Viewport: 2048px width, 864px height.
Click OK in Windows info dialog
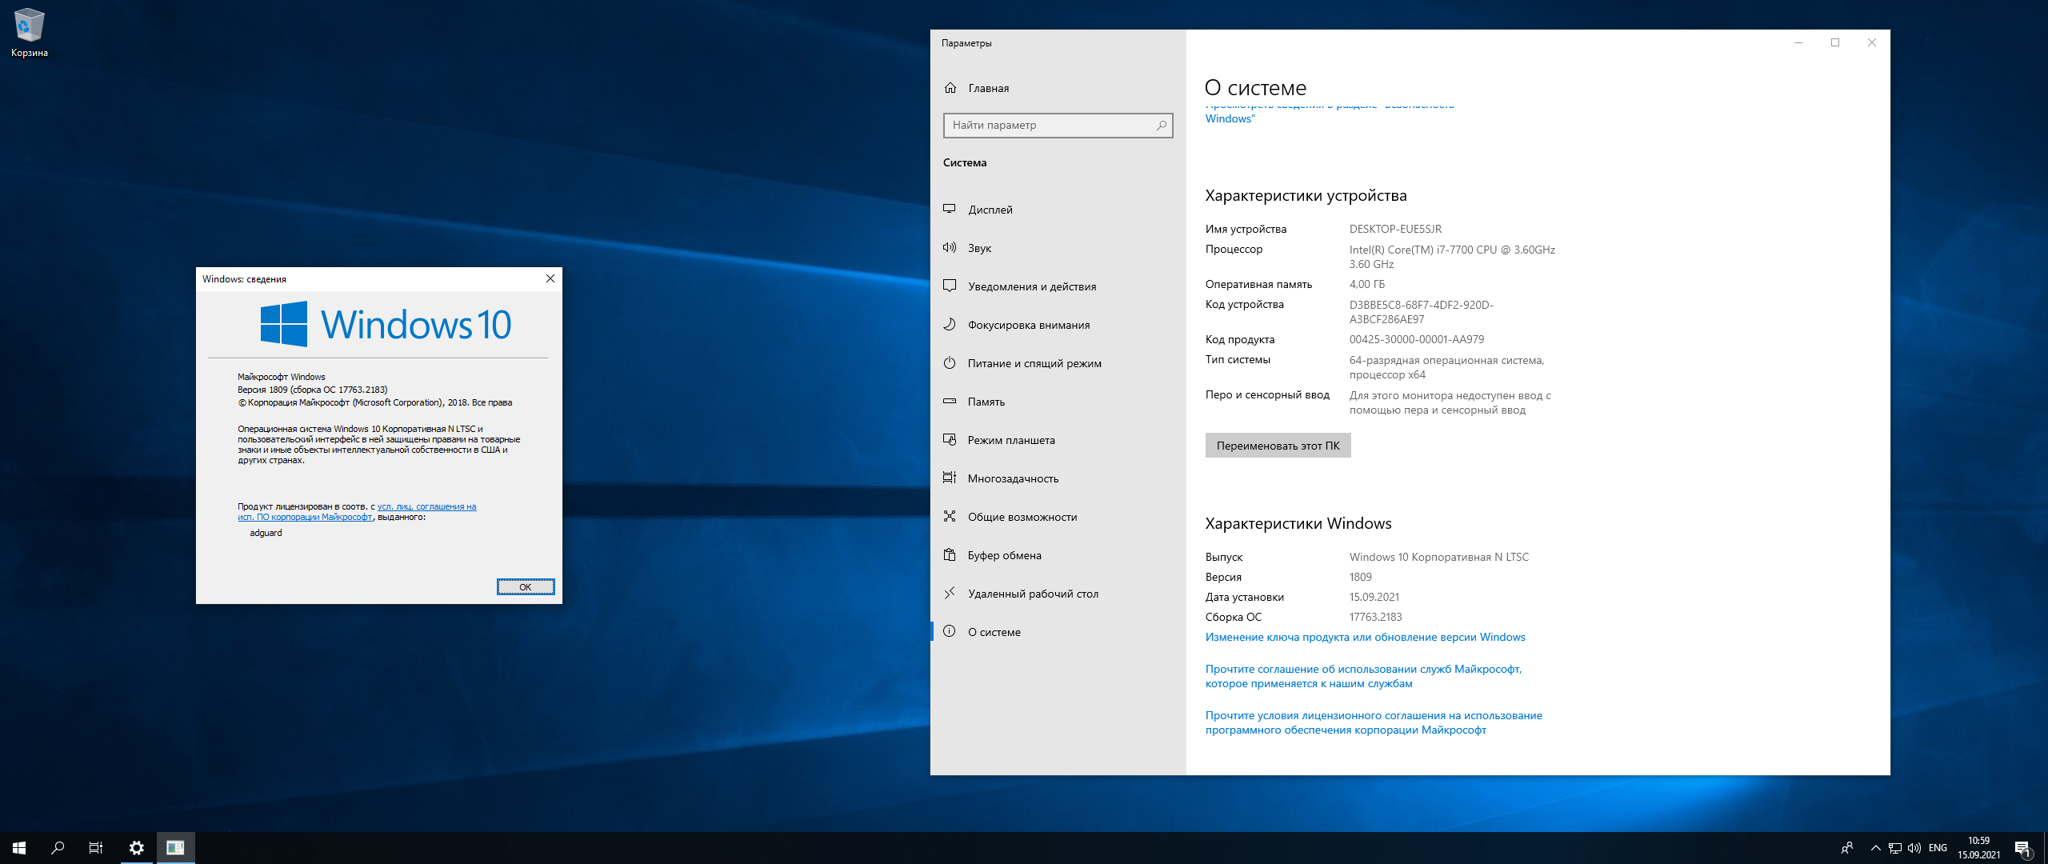click(525, 586)
